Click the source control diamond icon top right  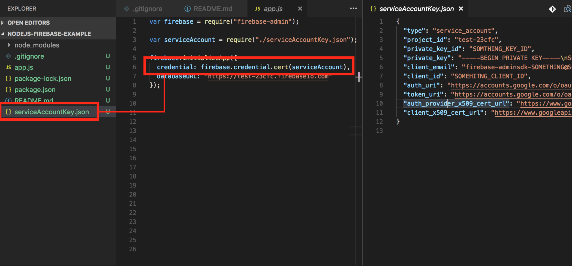click(x=552, y=9)
